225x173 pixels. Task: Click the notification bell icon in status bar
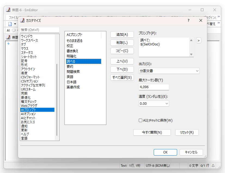213,166
